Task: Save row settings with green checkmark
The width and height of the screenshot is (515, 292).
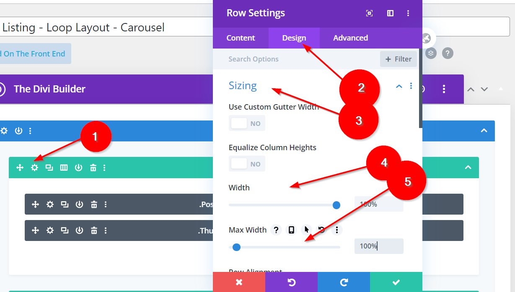Action: click(396, 282)
